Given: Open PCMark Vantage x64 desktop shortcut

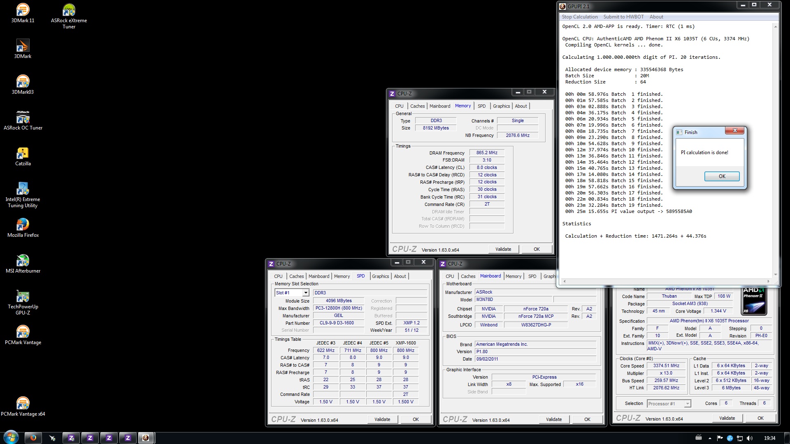Looking at the screenshot, I should pos(23,406).
